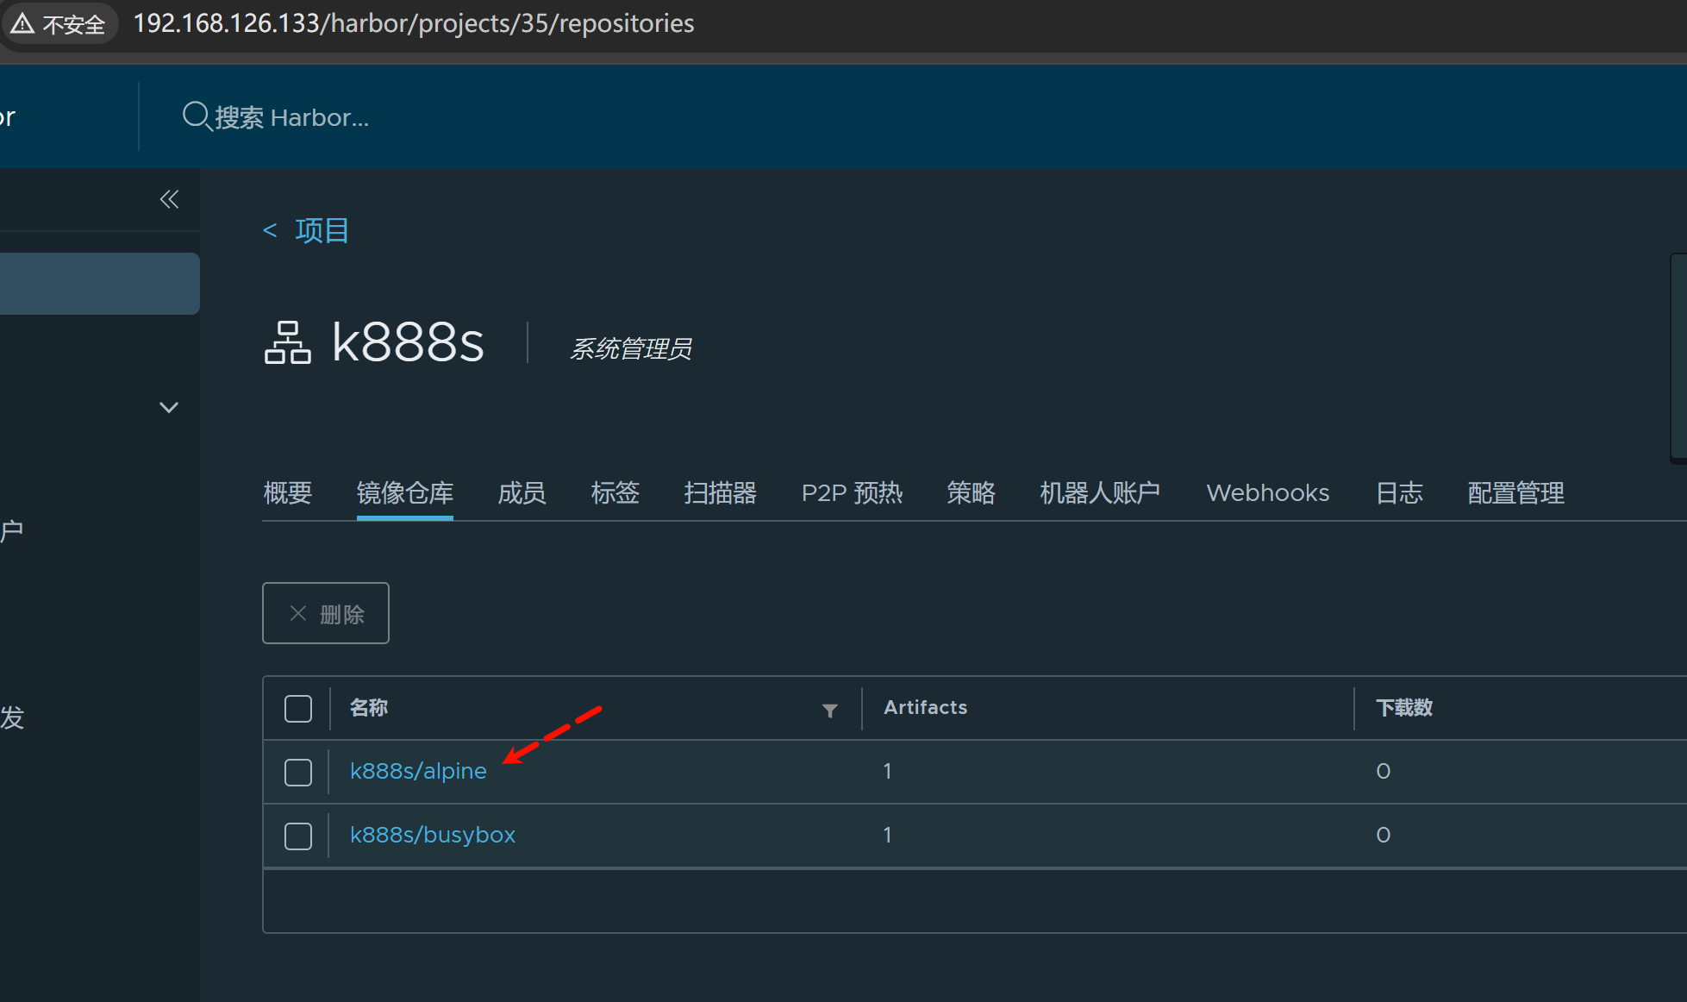Click the 搜索 Harbor search field
The image size is (1687, 1002).
pos(291,117)
